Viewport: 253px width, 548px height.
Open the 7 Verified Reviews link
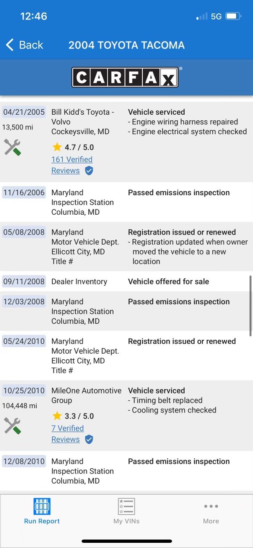pos(67,434)
